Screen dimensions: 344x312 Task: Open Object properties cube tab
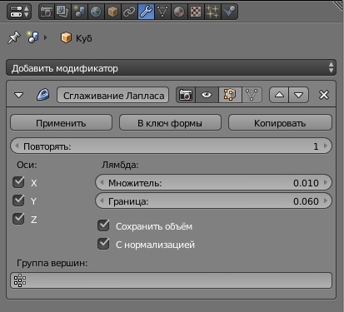tap(112, 12)
